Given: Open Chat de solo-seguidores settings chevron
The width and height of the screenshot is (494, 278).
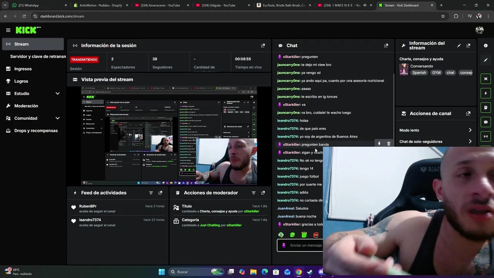Looking at the screenshot, I should [x=470, y=141].
